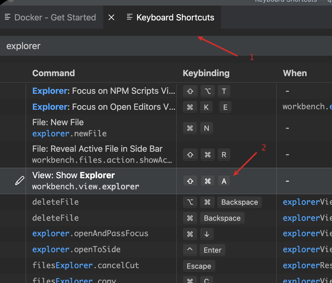Select the View: Show Explorer row
332x283 pixels.
[x=83, y=181]
